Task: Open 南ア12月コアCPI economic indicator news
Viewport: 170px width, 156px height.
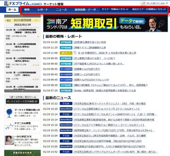Action: coord(114,131)
